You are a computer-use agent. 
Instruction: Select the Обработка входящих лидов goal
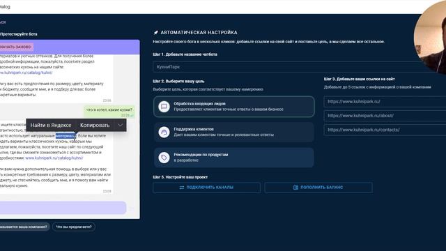234,107
